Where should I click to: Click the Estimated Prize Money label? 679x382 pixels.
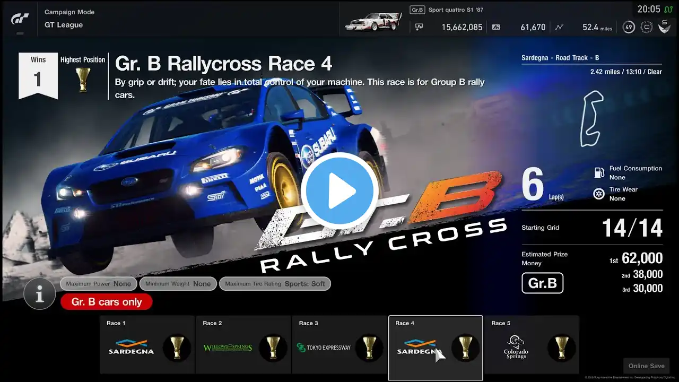[544, 258]
